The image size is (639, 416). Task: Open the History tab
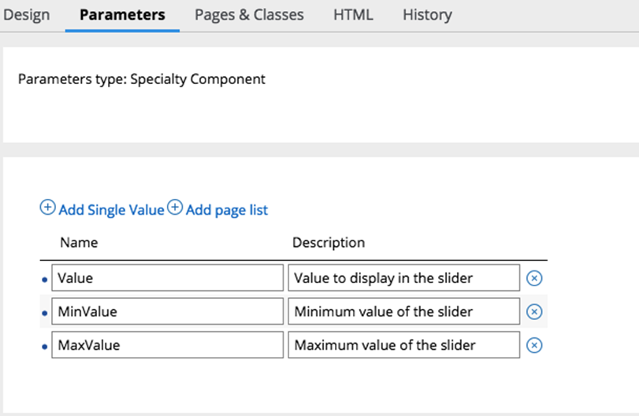(427, 15)
